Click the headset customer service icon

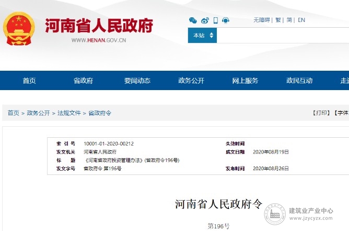point(226,20)
